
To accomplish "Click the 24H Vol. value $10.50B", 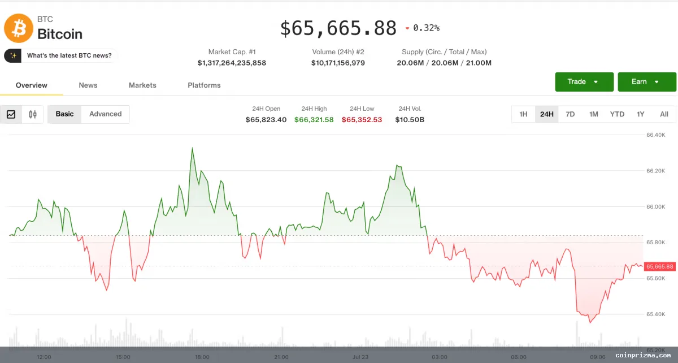I will 410,120.
